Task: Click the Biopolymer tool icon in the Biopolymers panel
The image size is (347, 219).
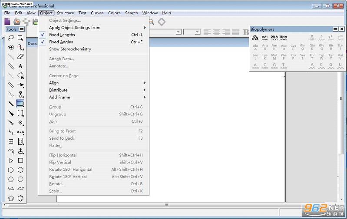Action: point(255,38)
